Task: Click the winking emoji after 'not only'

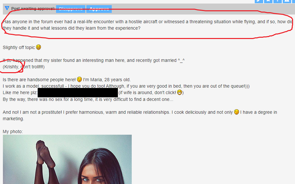Action: tap(236, 112)
